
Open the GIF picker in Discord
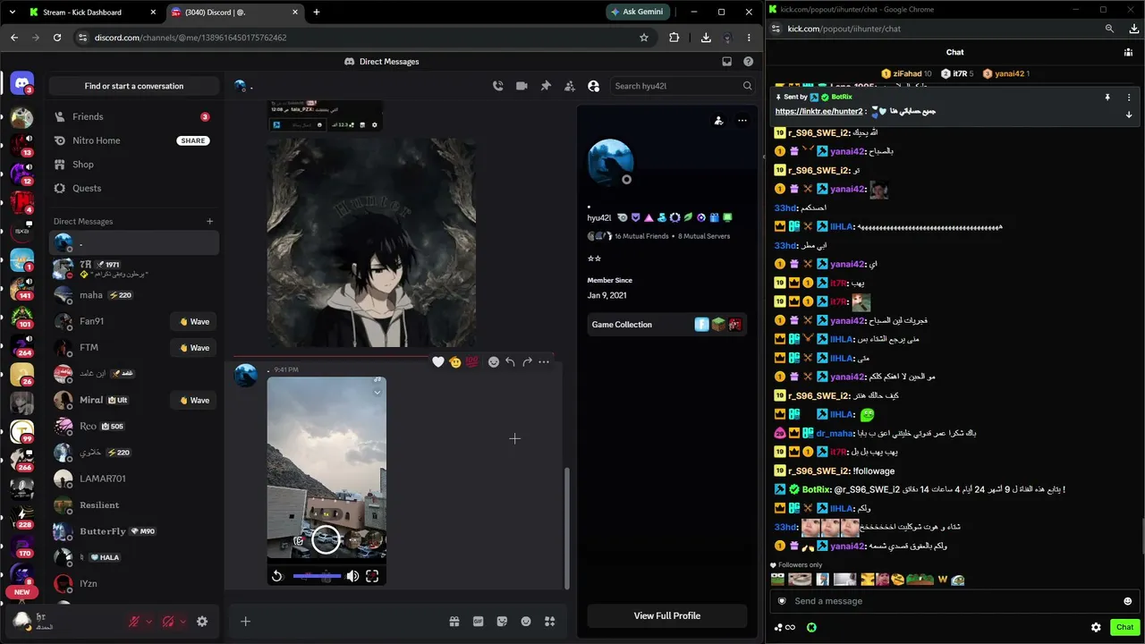(479, 622)
